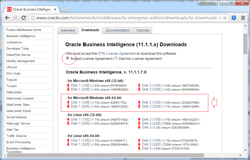The height and width of the screenshot is (160, 250).
Task: Download icon for Linux 32-bit Disk 1 (2of2)
Action: coord(68,123)
